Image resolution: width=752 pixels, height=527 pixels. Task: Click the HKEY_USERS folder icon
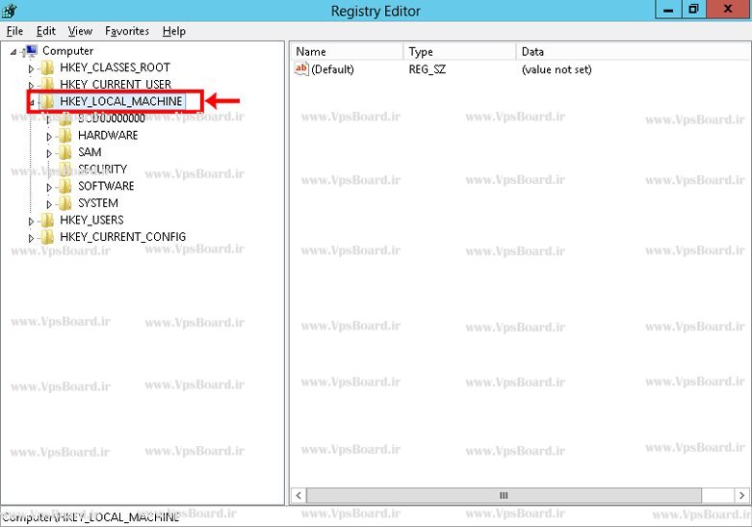click(x=47, y=221)
